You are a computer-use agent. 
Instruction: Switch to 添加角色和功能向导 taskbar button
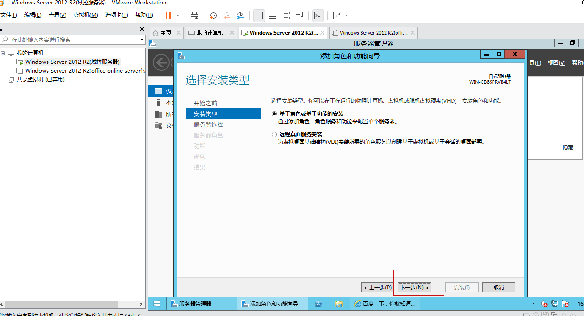coord(273,304)
